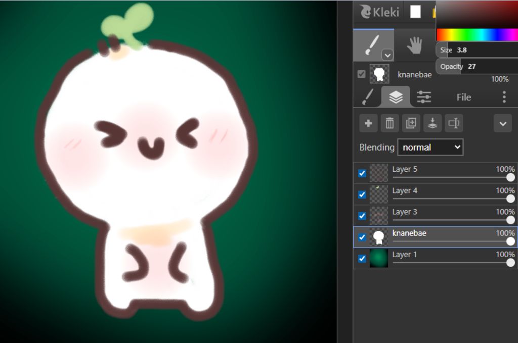Click the knanebae layer name in list
The image size is (518, 343).
click(409, 233)
